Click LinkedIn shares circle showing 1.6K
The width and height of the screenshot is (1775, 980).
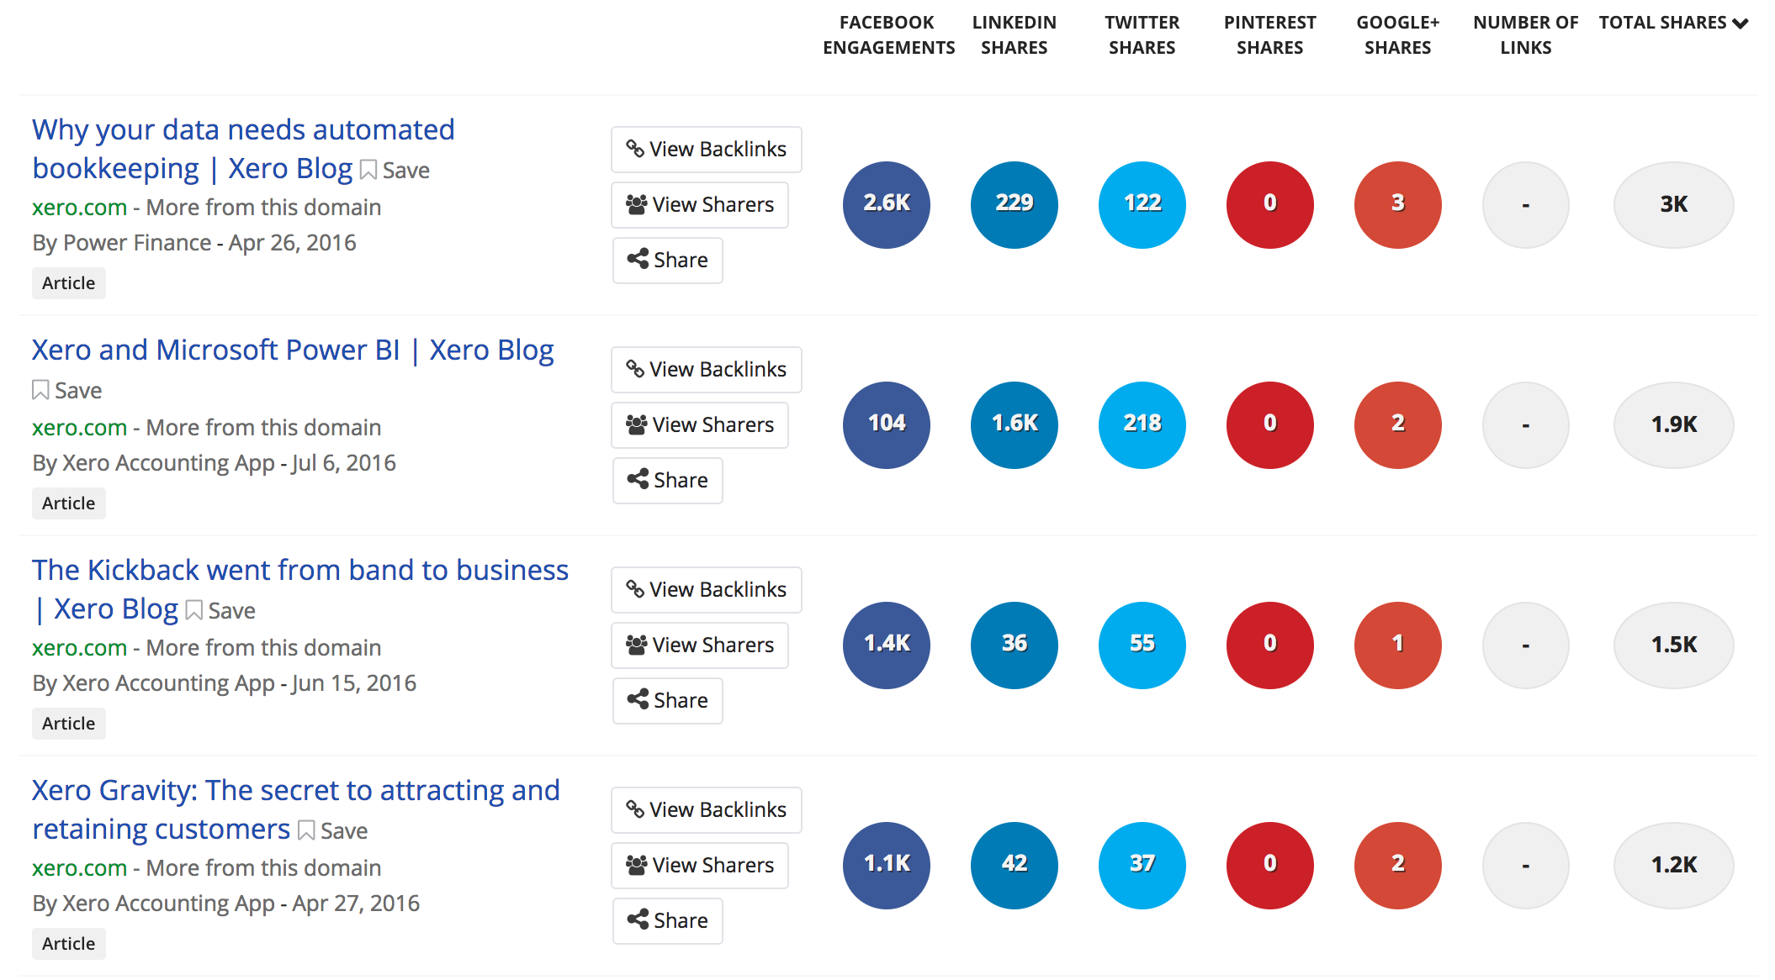click(1015, 424)
